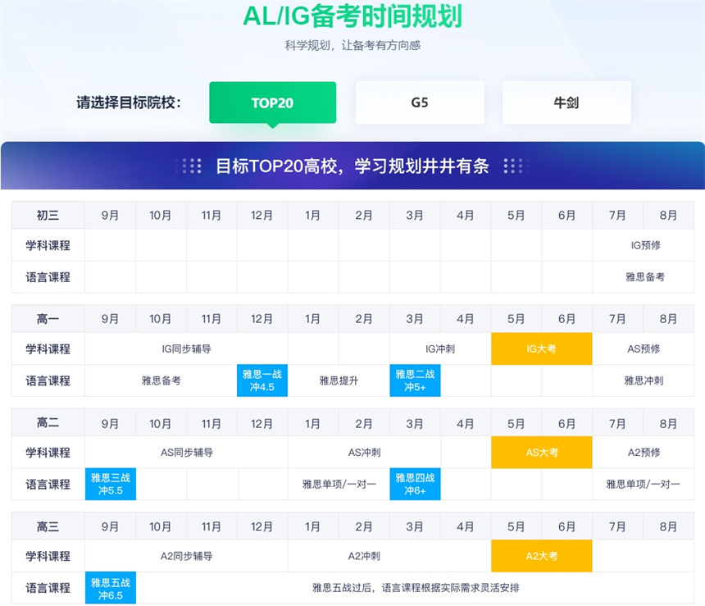705x606 pixels.
Task: Click the dot grid icon left of banner title
Action: tap(192, 166)
